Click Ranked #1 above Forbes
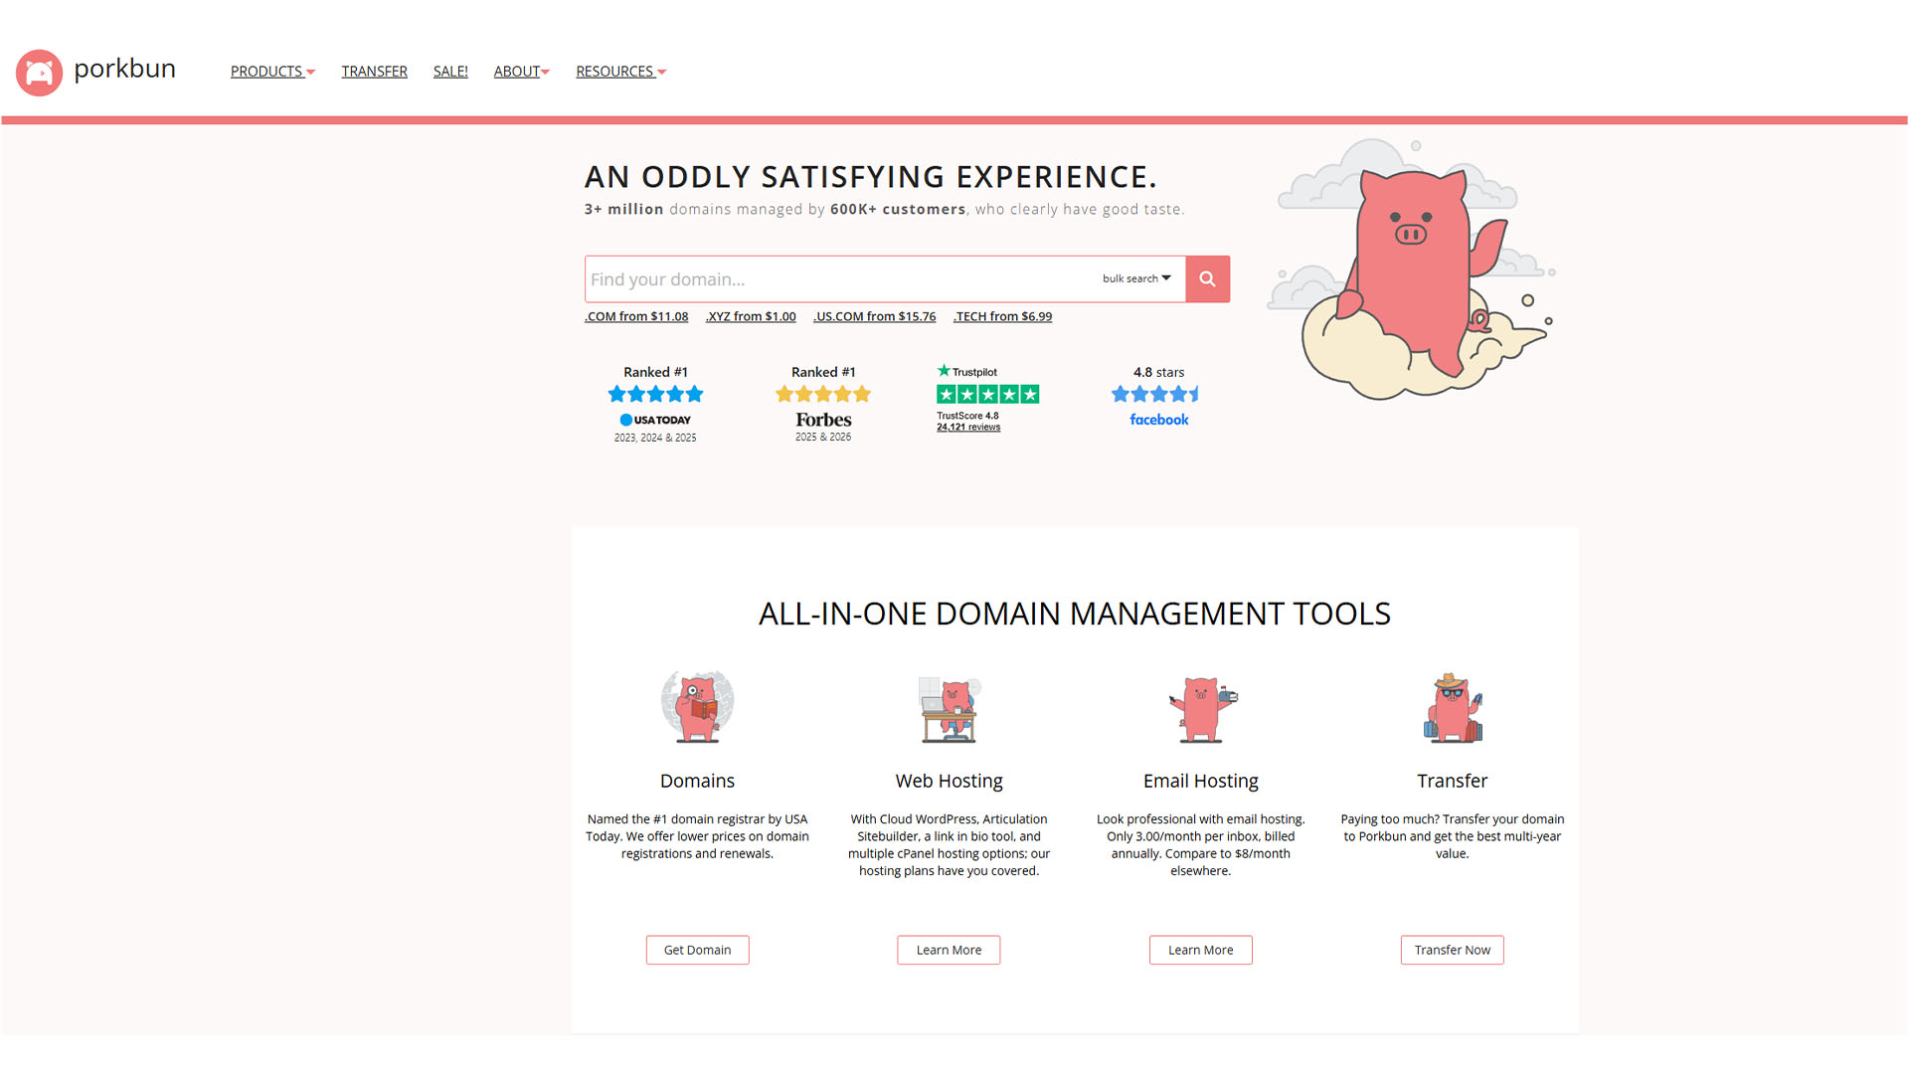1909x1074 pixels. [823, 373]
